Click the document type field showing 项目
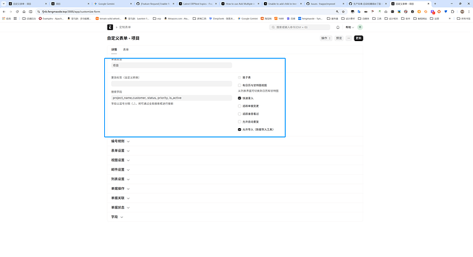The height and width of the screenshot is (257, 473). [x=171, y=65]
